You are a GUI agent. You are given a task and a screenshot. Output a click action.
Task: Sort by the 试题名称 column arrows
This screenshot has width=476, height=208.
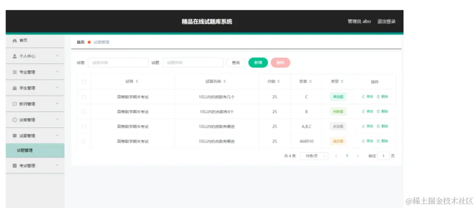(x=225, y=82)
